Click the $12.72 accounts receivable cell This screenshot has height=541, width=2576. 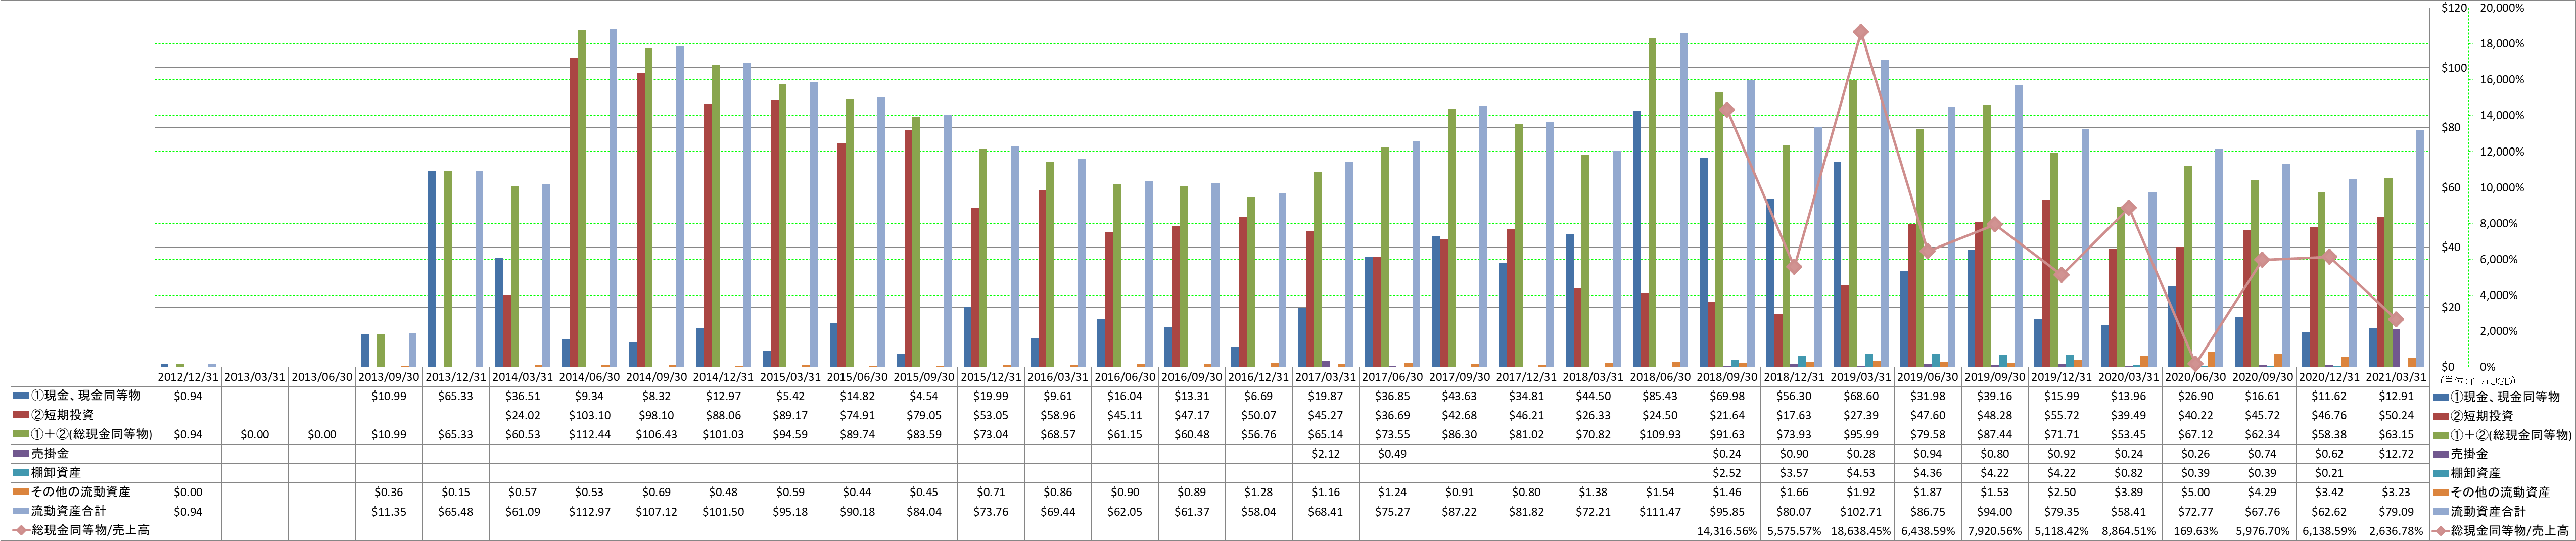point(2396,454)
